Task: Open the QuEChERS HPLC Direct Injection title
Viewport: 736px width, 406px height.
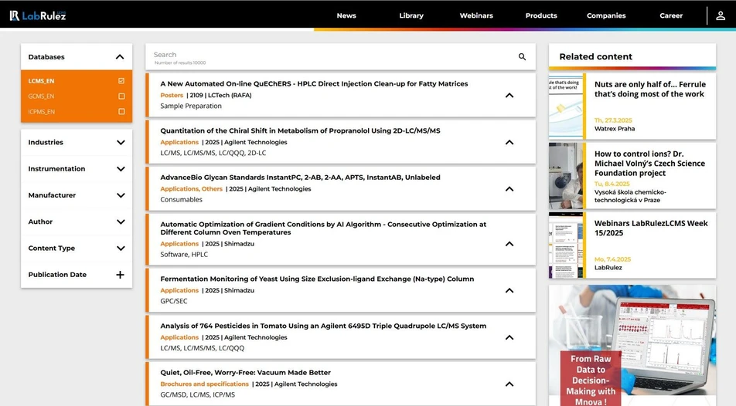Action: [x=314, y=84]
